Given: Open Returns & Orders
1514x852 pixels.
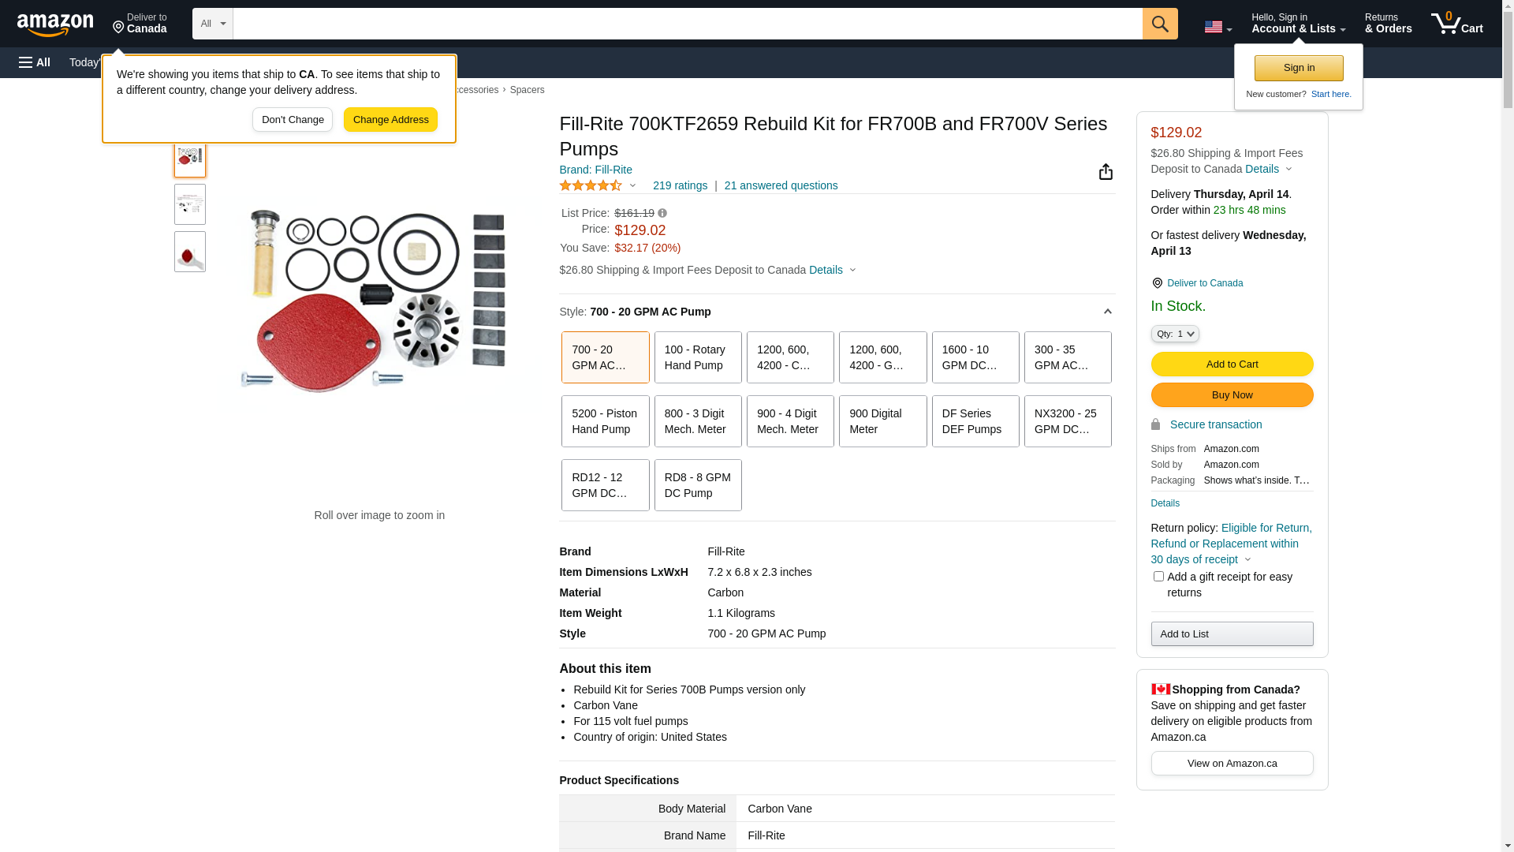Looking at the screenshot, I should 1388,24.
